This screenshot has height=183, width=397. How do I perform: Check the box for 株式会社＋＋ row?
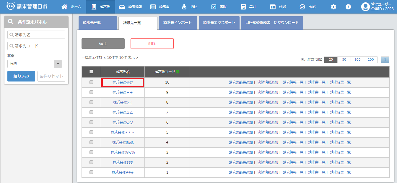coord(91,92)
